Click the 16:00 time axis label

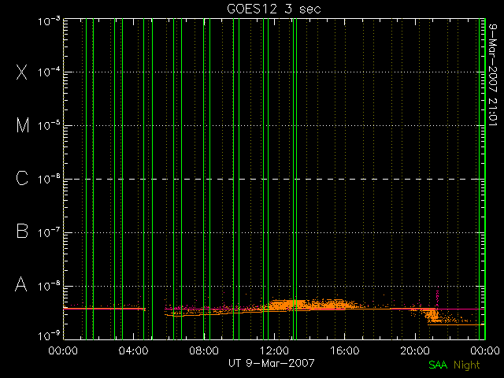pos(345,350)
